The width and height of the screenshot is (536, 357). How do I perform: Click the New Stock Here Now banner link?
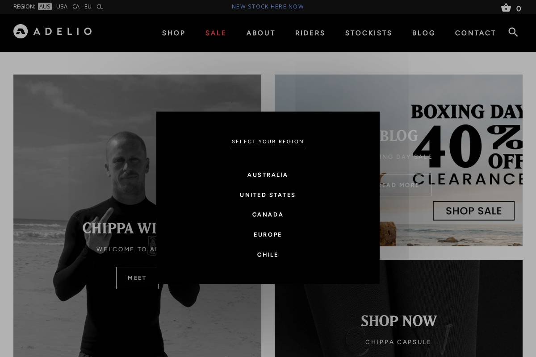[268, 7]
